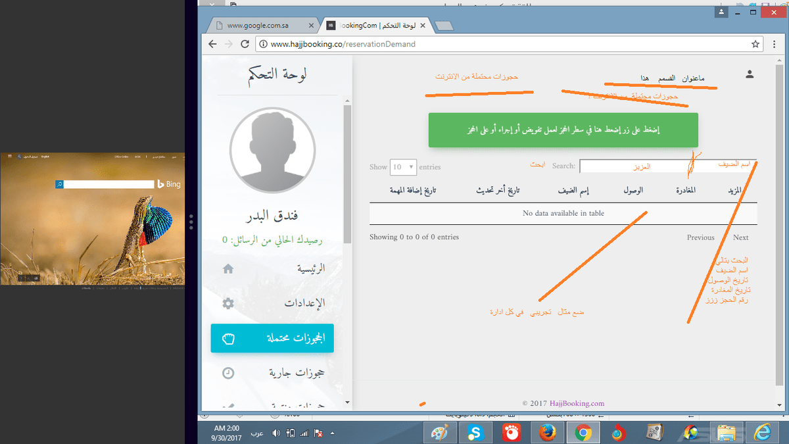Open the Show entries dropdown
The image size is (789, 444).
click(403, 167)
